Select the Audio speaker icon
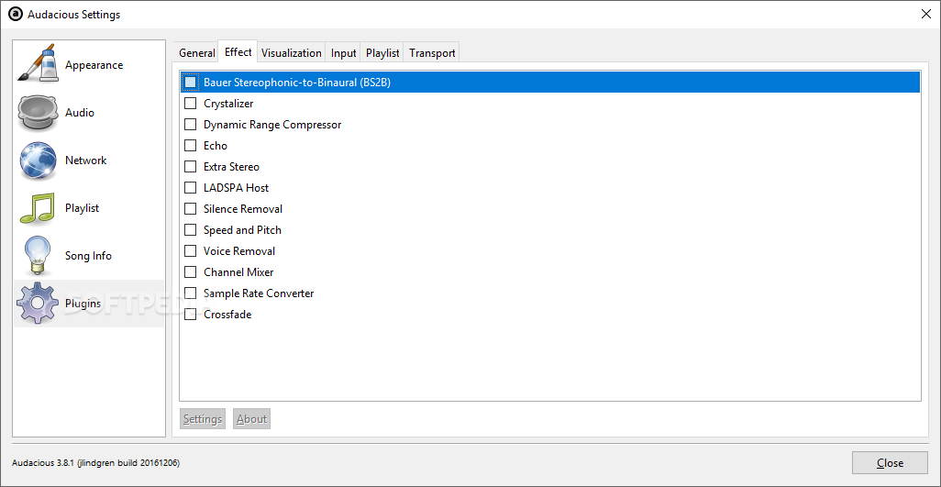This screenshot has height=487, width=941. pos(38,113)
